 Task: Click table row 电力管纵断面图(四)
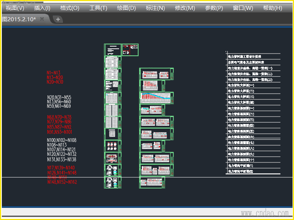coord(253,125)
